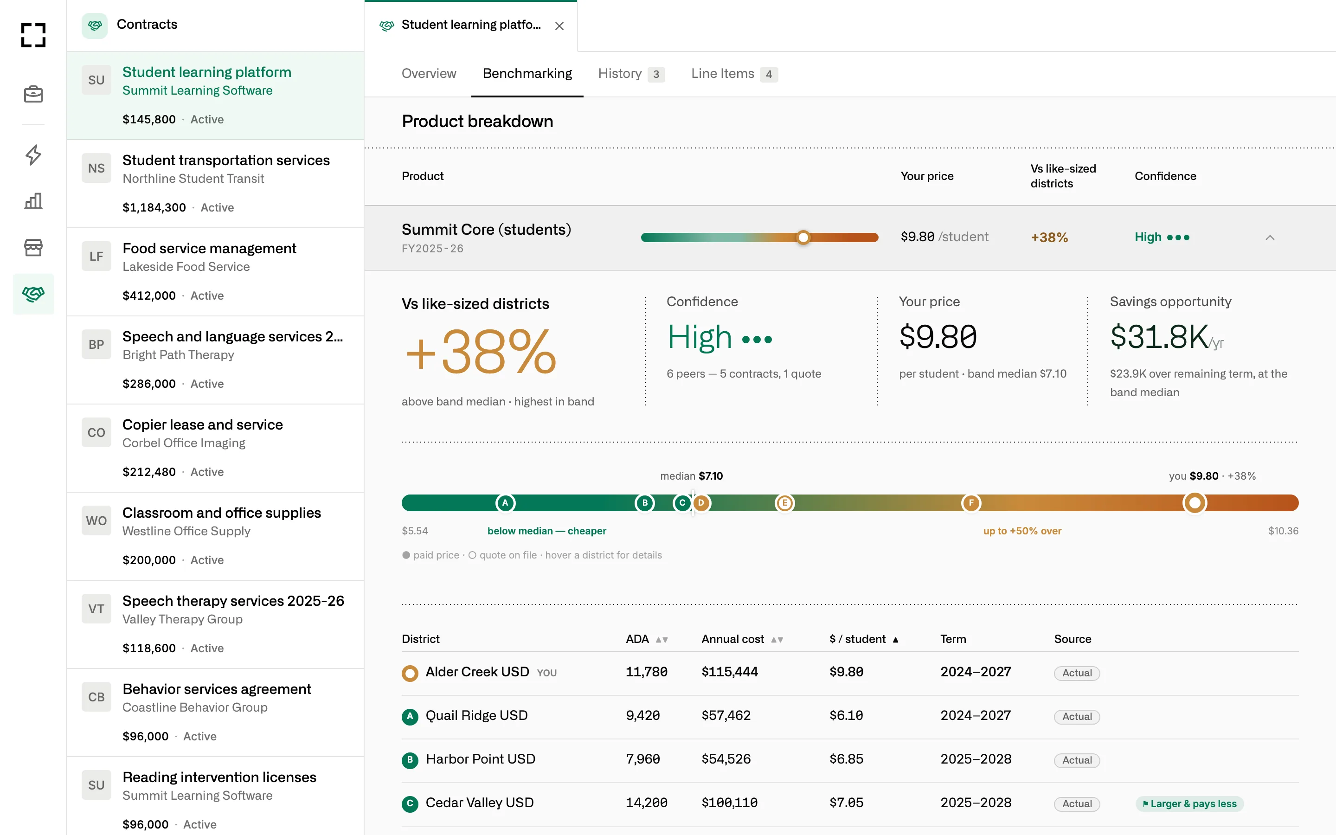
Task: Click Cedar Valley USD green C badge
Action: click(x=410, y=803)
